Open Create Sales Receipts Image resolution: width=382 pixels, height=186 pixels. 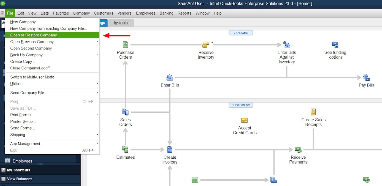(x=313, y=112)
